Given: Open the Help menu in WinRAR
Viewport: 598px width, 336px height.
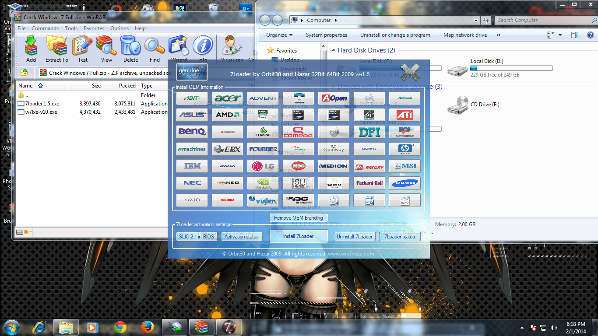Looking at the screenshot, I should pyautogui.click(x=140, y=28).
